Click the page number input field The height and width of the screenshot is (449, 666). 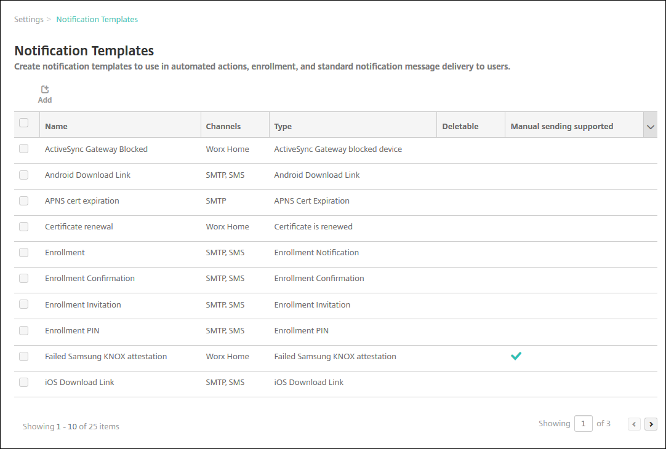click(x=584, y=424)
